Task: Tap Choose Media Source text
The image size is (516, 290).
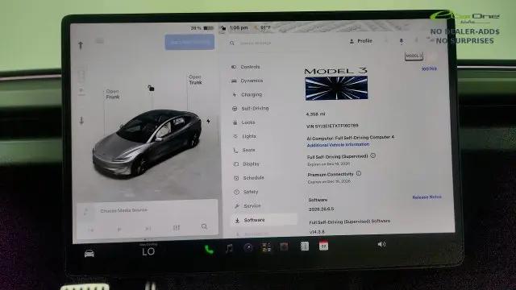Action: coord(123,210)
